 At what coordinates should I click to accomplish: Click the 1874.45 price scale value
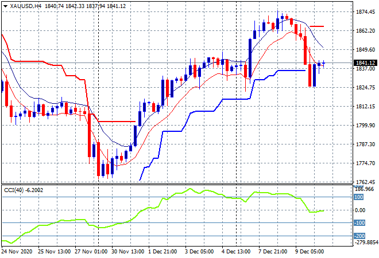[x=365, y=12]
